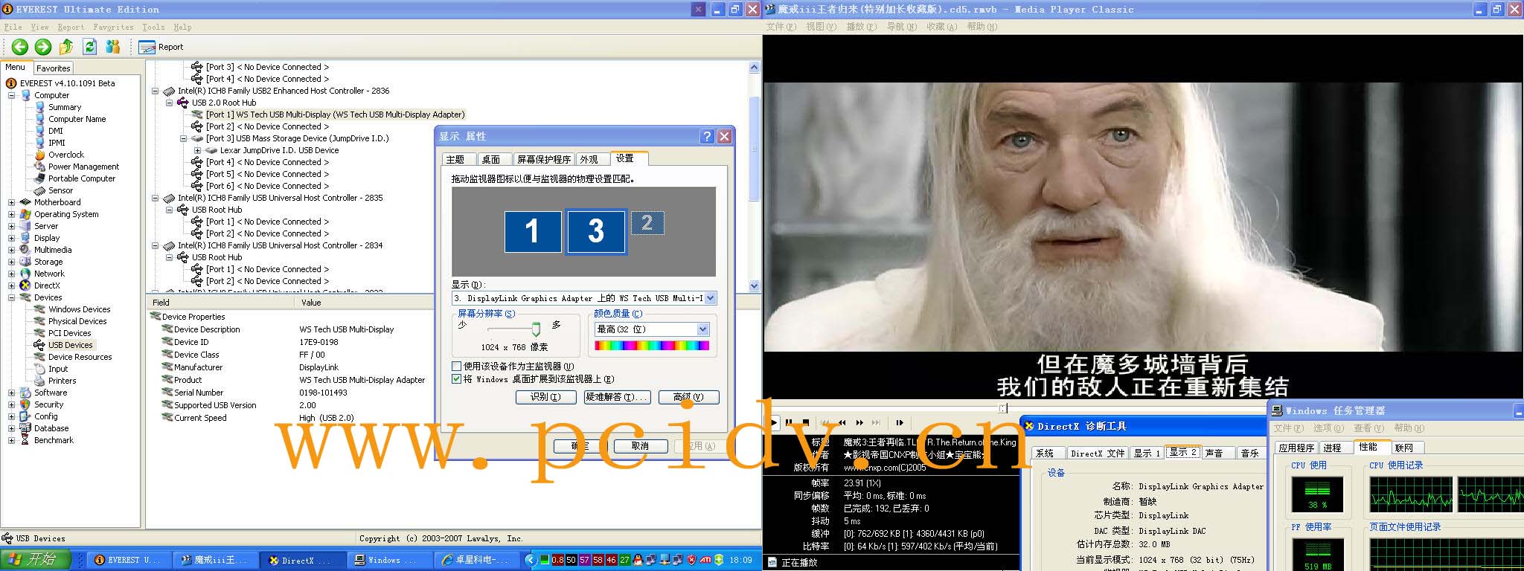Click the 识别 identify button

[545, 397]
